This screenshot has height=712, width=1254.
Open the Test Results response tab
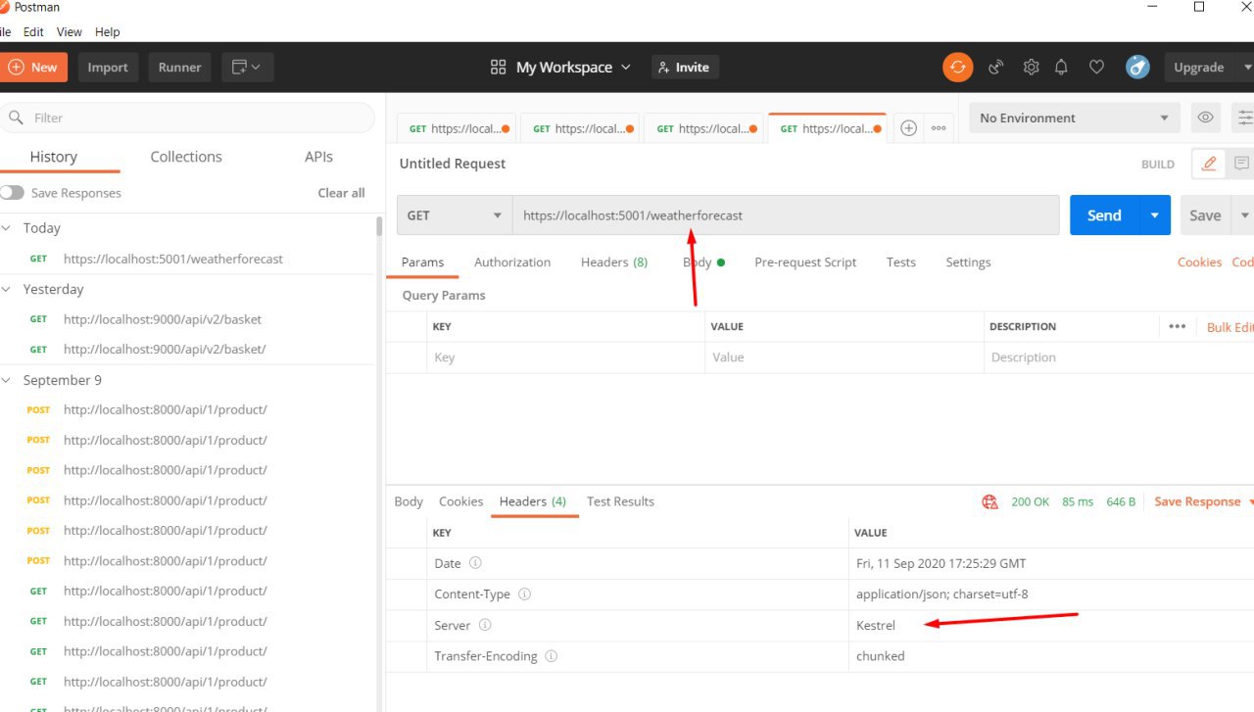point(620,501)
